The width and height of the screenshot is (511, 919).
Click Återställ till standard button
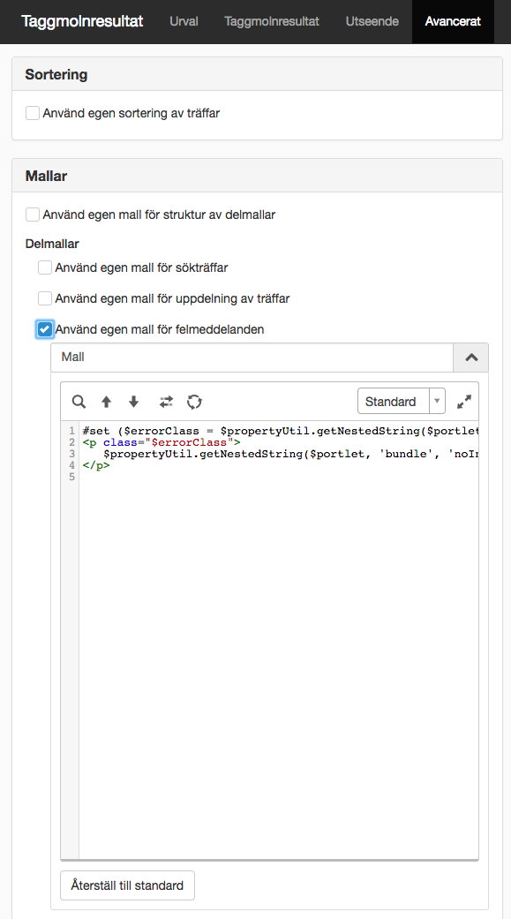127,885
